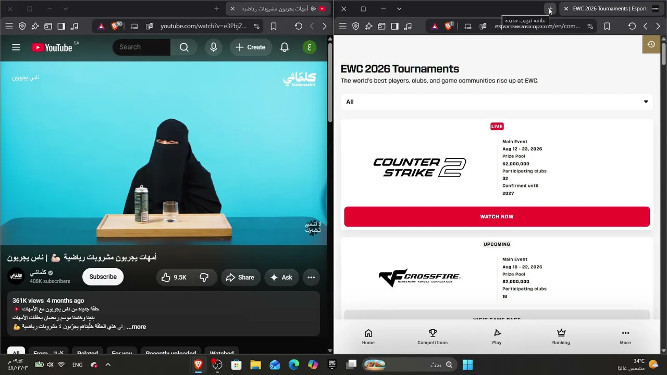667x375 pixels.
Task: Open Microsoft Store from the taskbar
Action: (x=236, y=365)
